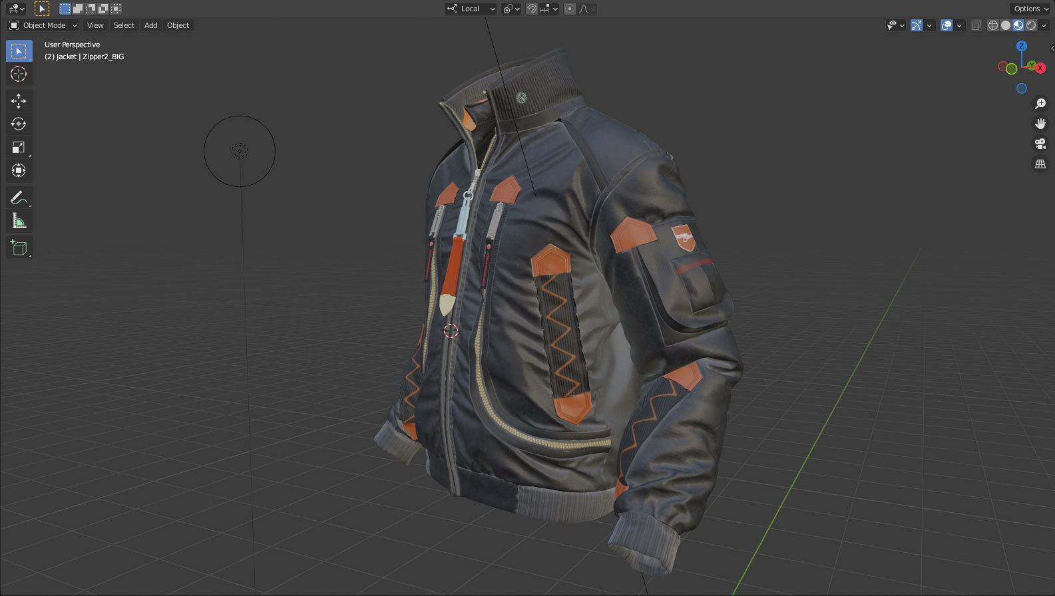
Task: Toggle the camera view icon
Action: click(1040, 144)
